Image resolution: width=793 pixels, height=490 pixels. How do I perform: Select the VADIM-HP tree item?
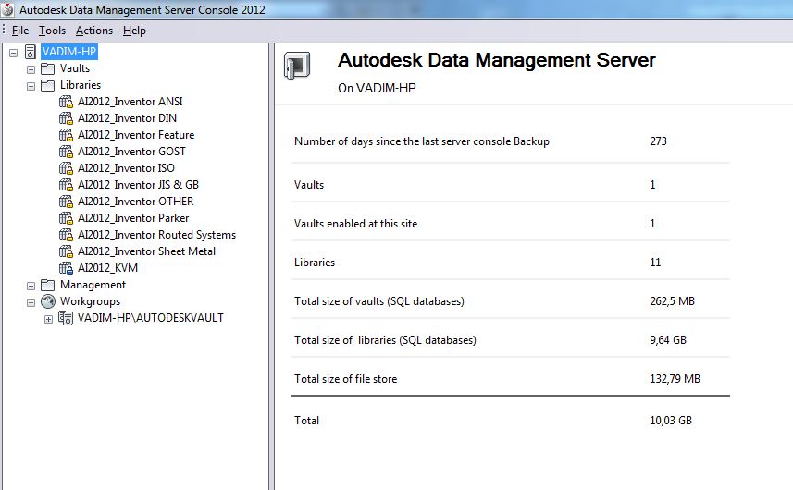(x=69, y=52)
